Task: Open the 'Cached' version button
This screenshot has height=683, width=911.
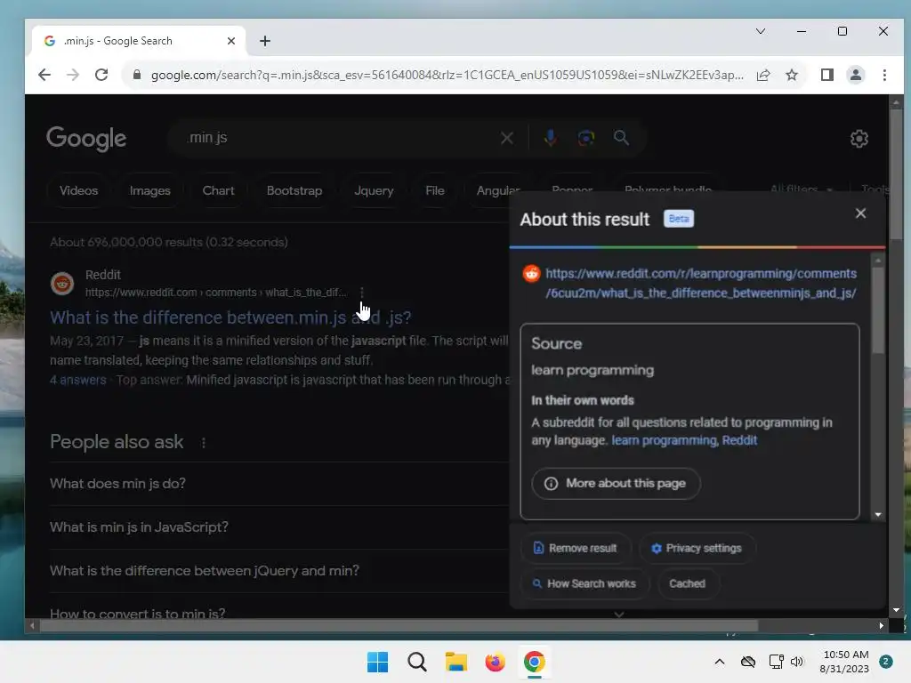Action: click(688, 583)
